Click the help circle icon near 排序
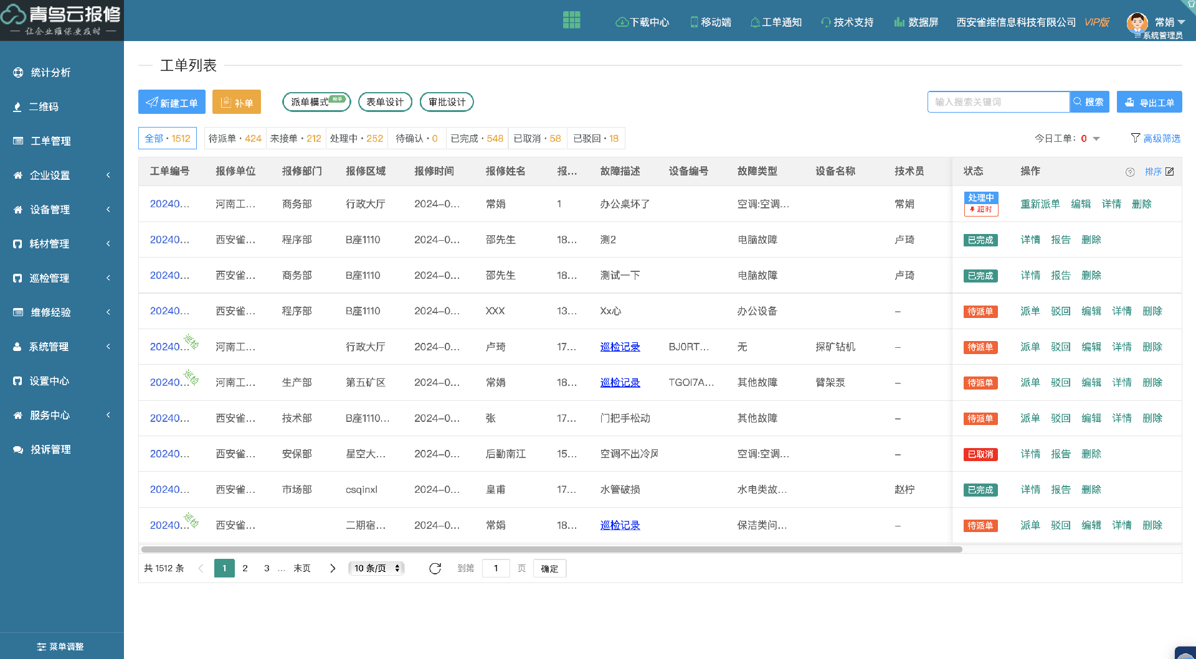The height and width of the screenshot is (659, 1196). [x=1130, y=172]
